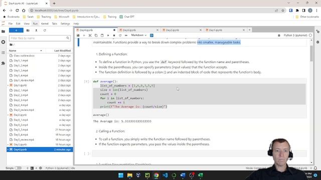Open the Windows Start menu

click(x=121, y=175)
